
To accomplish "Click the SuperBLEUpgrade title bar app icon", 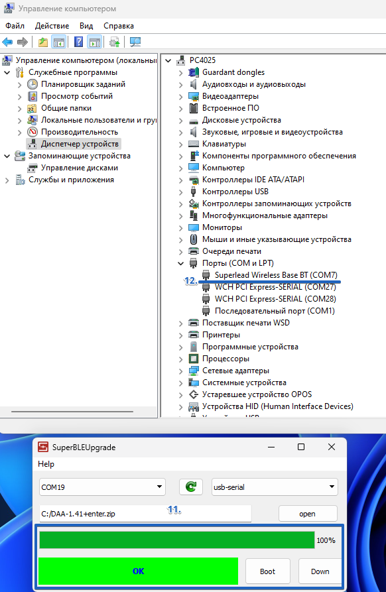I will [43, 447].
